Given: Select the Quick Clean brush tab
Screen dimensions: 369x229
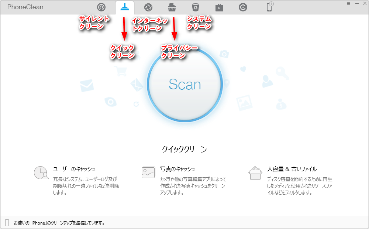Looking at the screenshot, I should pos(125,7).
